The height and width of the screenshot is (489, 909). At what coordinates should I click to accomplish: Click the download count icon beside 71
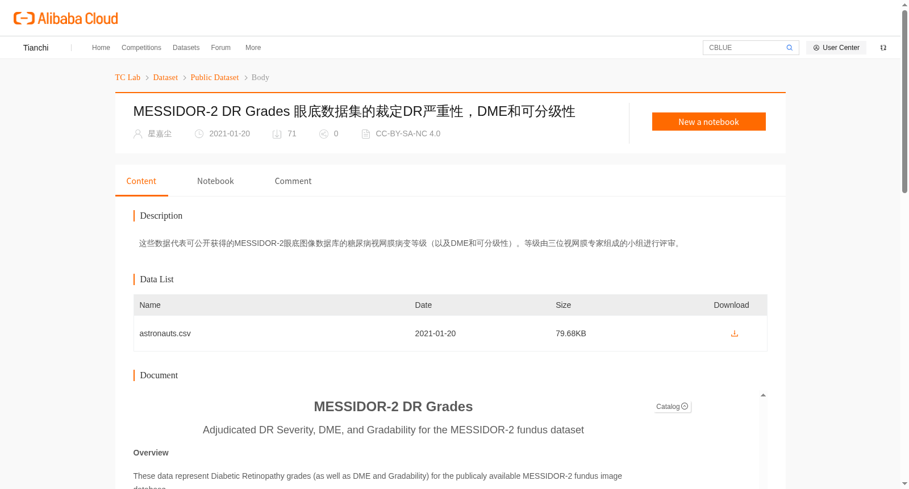tap(277, 134)
